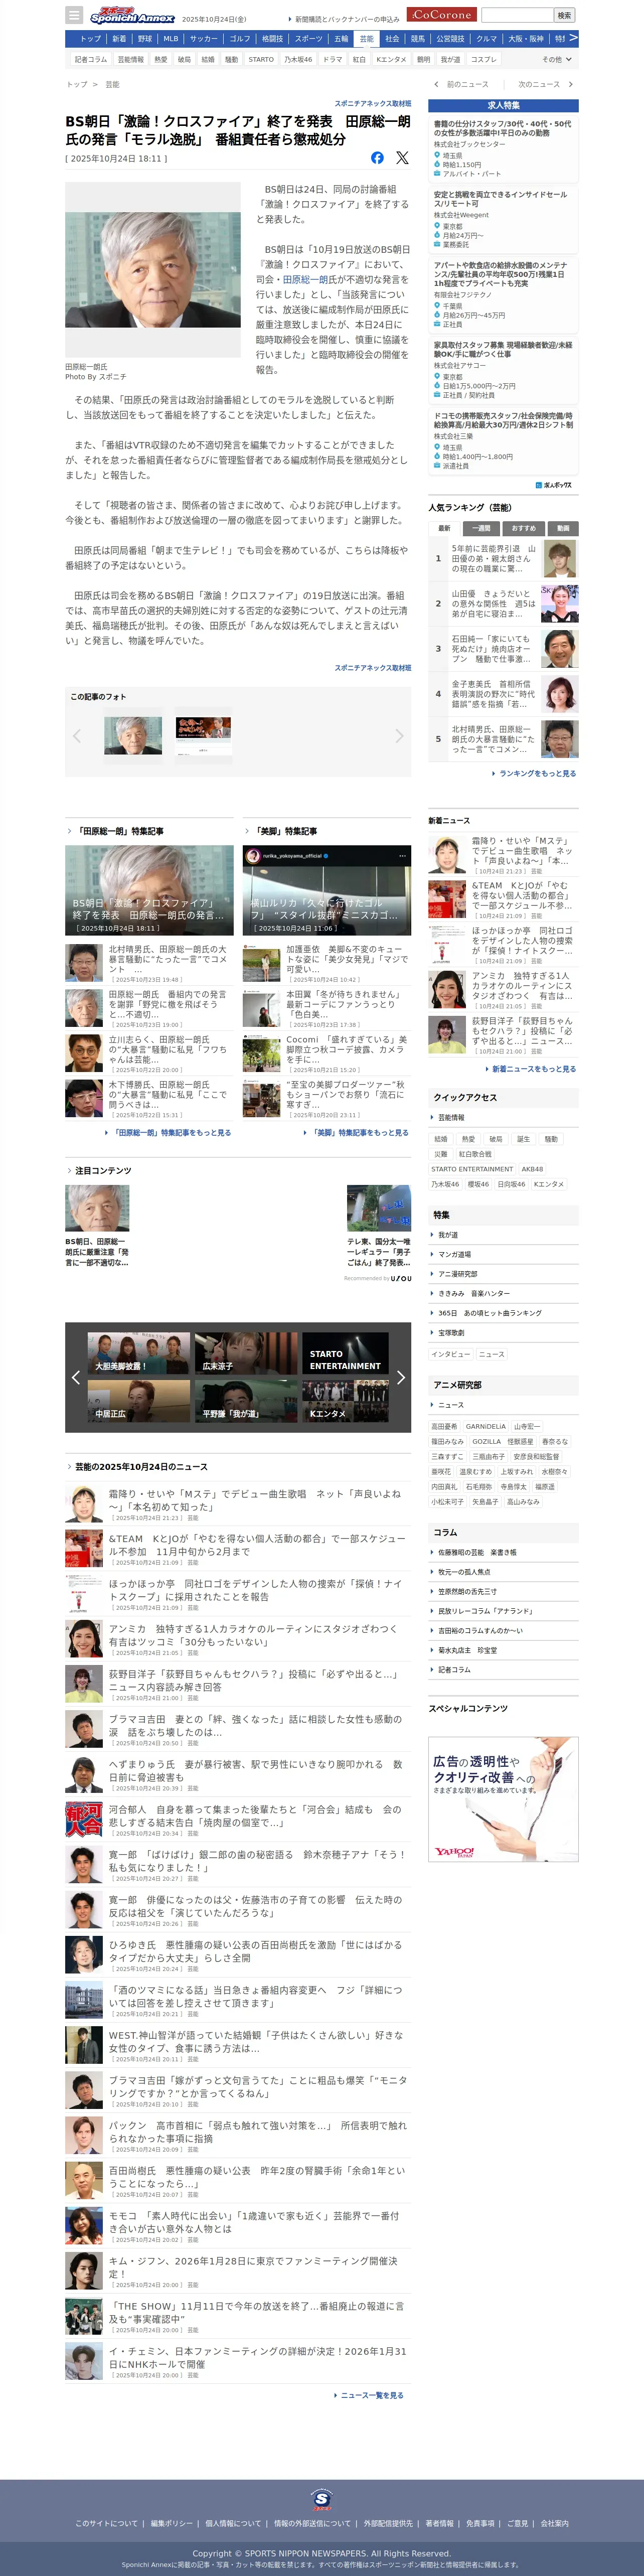
Task: Click the 編集ポリシー footer link
Action: tap(171, 2523)
